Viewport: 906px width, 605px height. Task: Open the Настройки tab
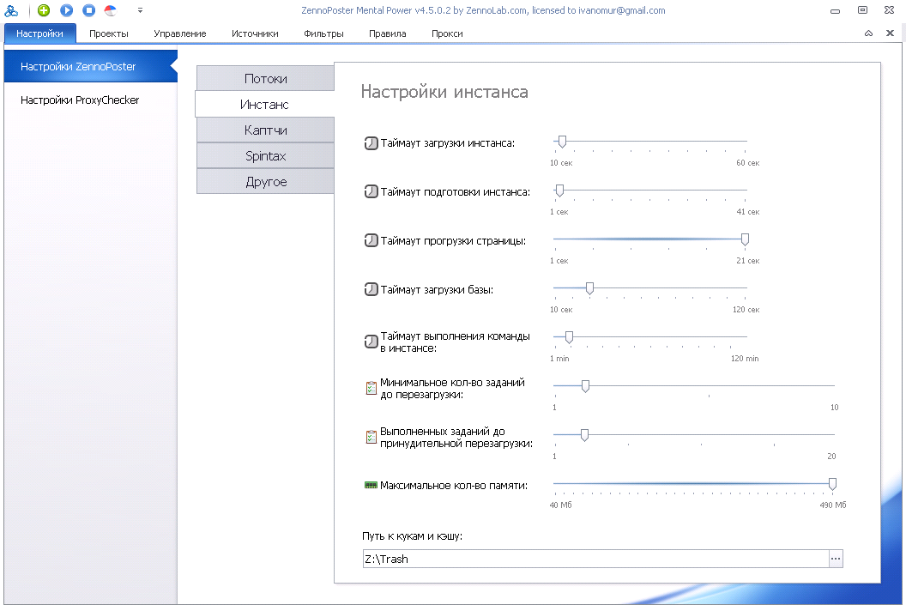pos(39,33)
